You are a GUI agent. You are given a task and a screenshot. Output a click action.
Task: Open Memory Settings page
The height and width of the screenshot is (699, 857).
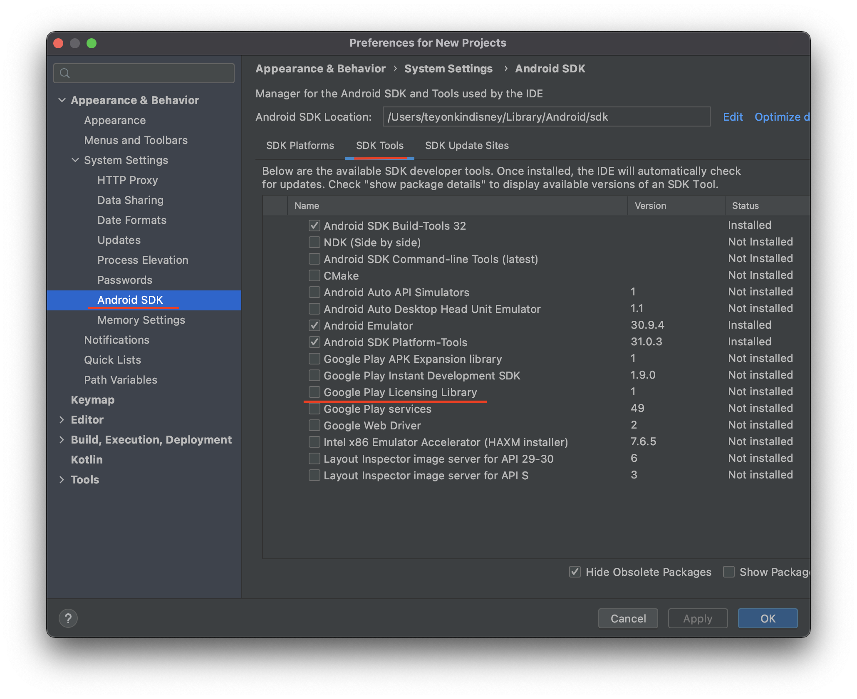pyautogui.click(x=141, y=320)
